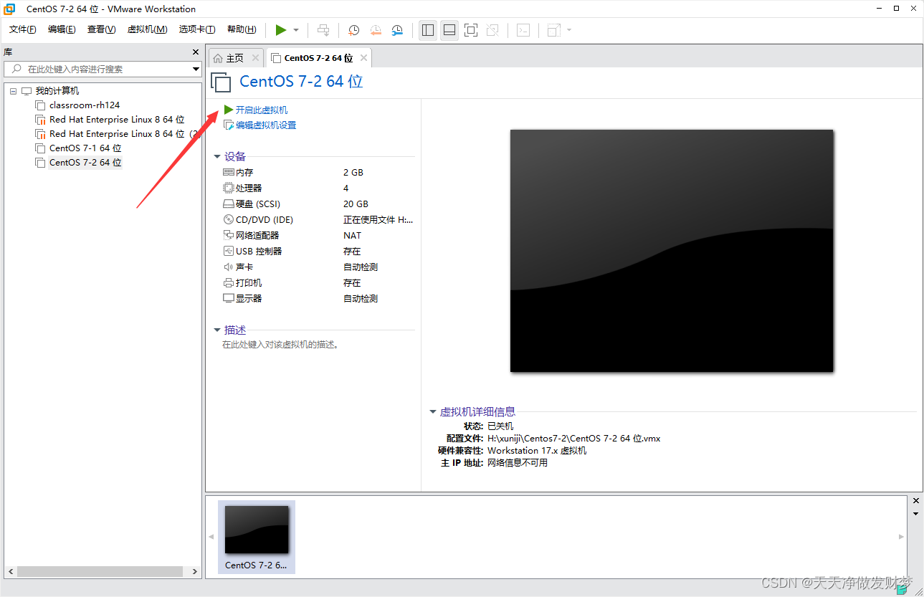Open the 查看(V) menu

coord(101,29)
